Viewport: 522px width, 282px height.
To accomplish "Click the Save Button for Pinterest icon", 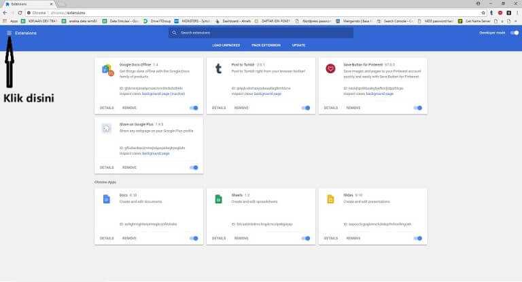I will tap(330, 68).
